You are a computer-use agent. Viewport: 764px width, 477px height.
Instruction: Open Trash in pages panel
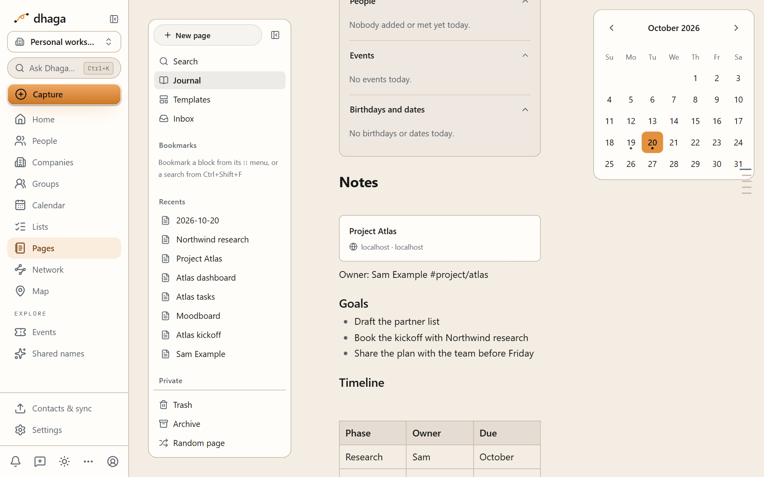tap(220, 405)
